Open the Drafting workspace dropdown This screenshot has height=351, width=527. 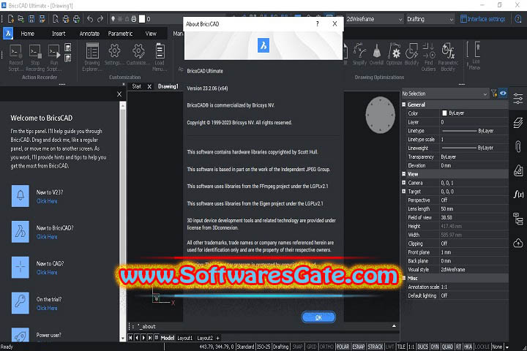tap(430, 19)
